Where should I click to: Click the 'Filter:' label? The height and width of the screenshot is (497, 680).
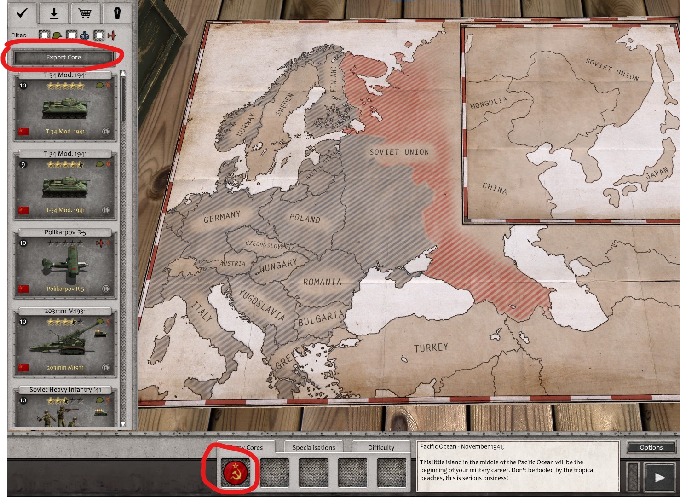(x=19, y=35)
